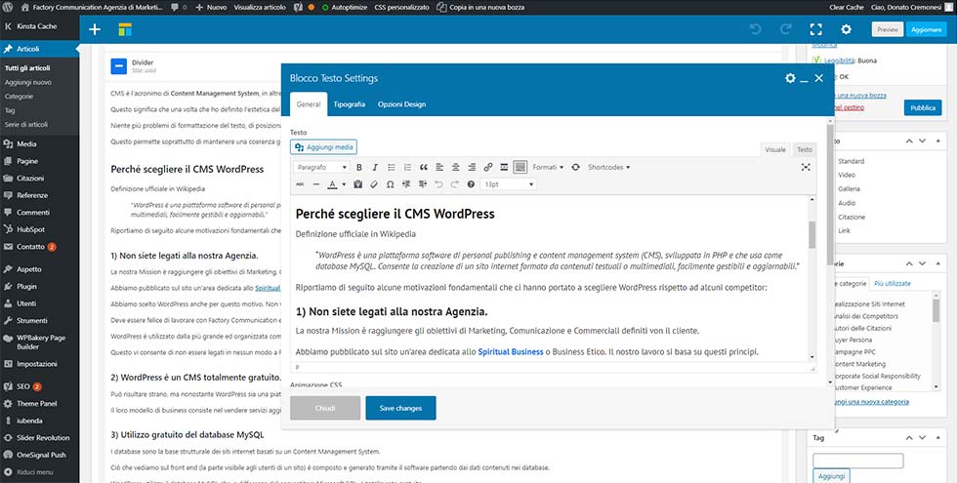The height and width of the screenshot is (483, 957).
Task: Click Save changes button
Action: point(400,408)
